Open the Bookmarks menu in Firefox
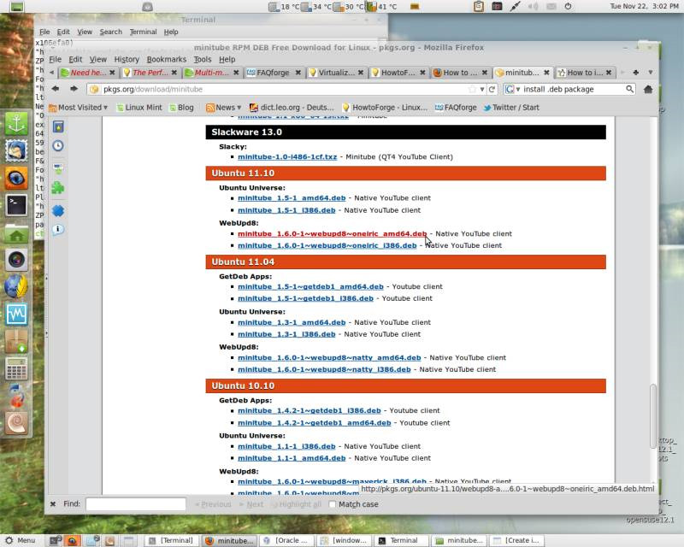The height and width of the screenshot is (547, 684). click(x=166, y=60)
